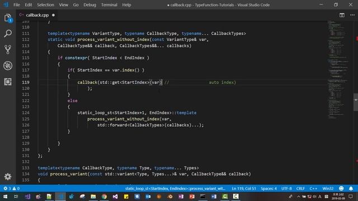
Task: Split the editor to the right
Action: 342,15
